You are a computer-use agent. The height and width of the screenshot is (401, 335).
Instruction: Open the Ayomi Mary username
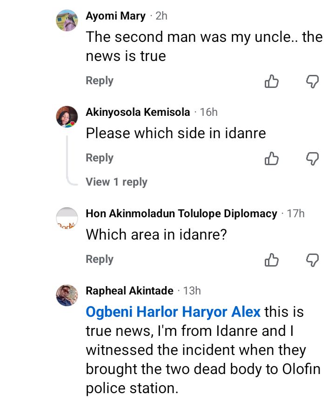(116, 16)
